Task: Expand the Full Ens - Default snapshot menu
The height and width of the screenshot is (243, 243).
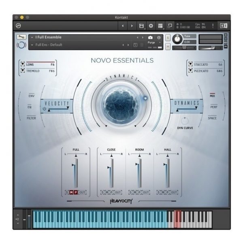Action: pyautogui.click(x=32, y=45)
